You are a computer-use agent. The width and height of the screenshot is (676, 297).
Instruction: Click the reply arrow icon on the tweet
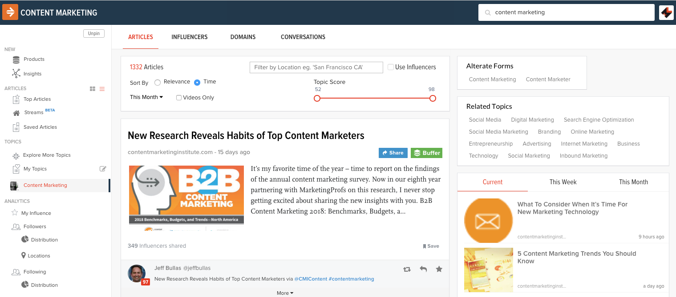[423, 269]
